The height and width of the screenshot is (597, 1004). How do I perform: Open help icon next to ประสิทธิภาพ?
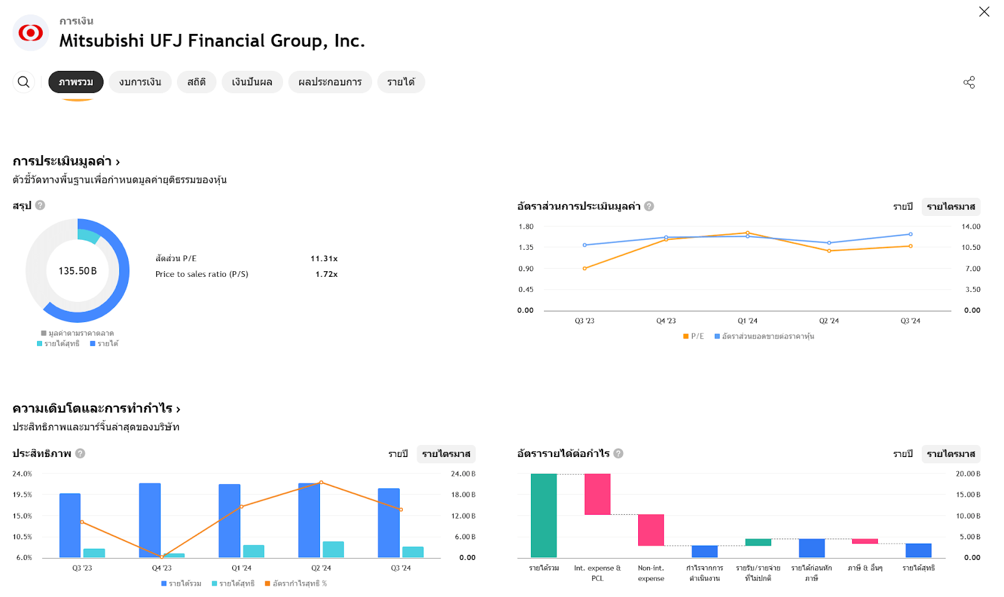(x=80, y=453)
